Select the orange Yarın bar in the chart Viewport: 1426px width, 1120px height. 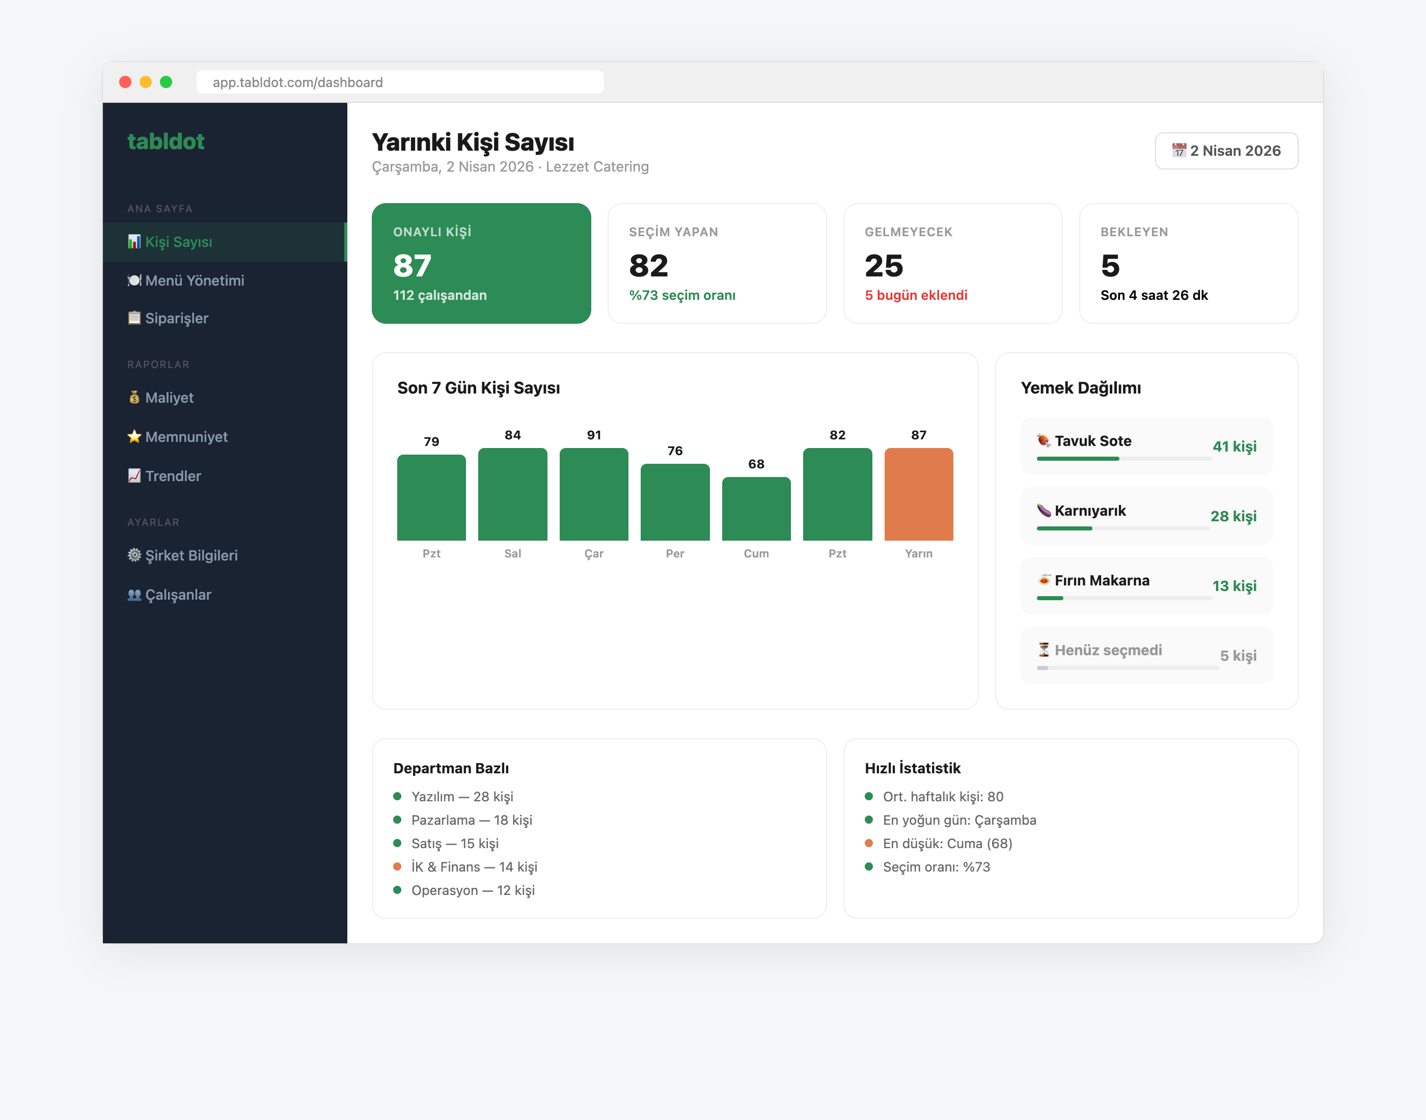918,494
